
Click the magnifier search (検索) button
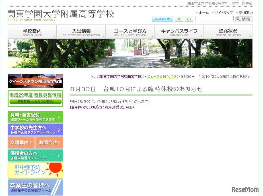[244, 19]
